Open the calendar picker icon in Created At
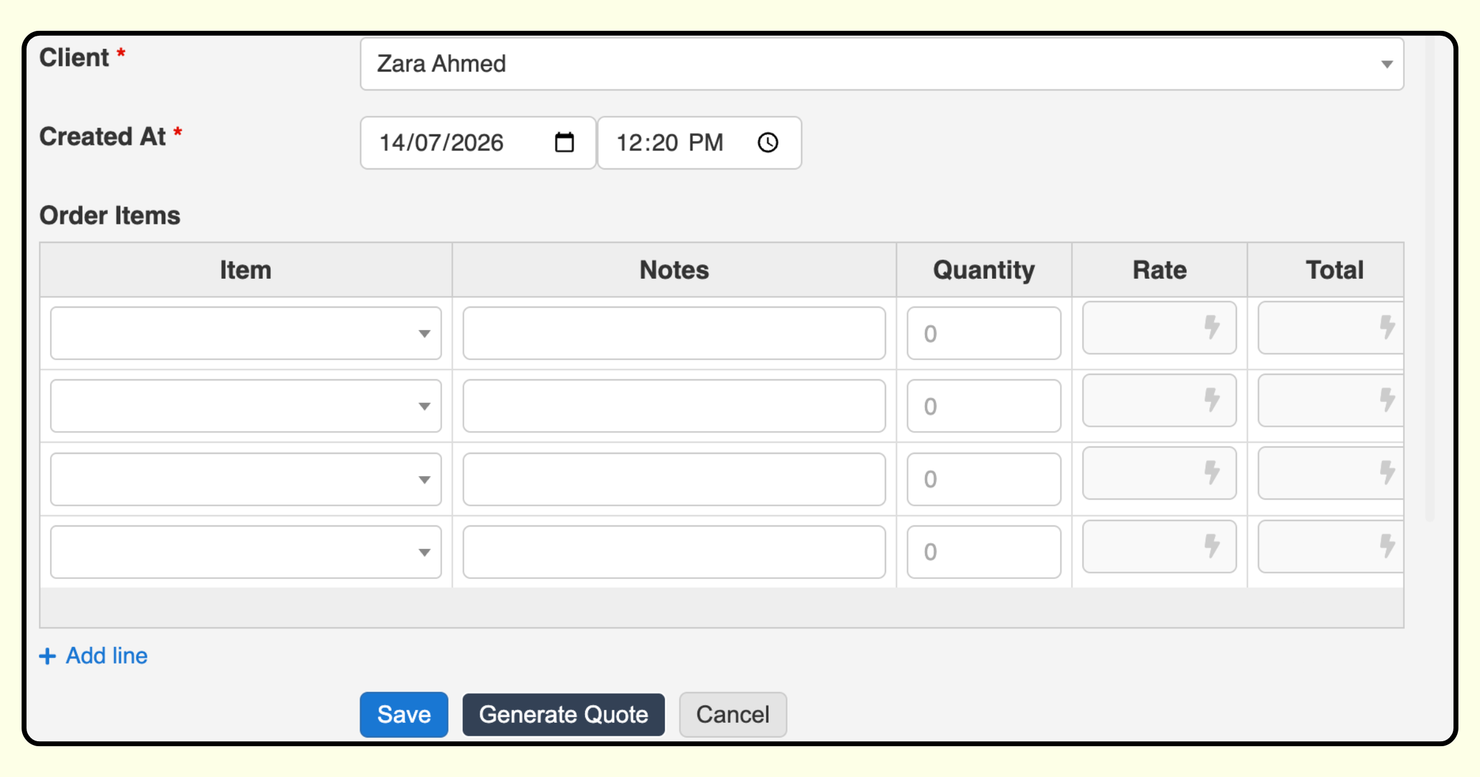The width and height of the screenshot is (1480, 777). tap(564, 142)
